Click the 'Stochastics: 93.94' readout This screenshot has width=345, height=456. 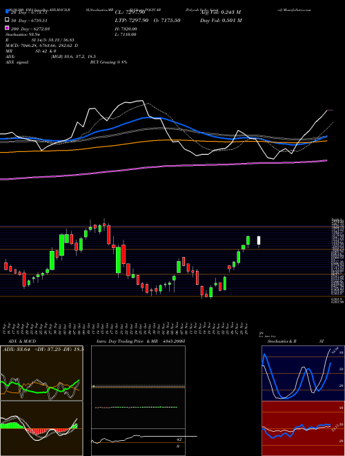point(23,35)
